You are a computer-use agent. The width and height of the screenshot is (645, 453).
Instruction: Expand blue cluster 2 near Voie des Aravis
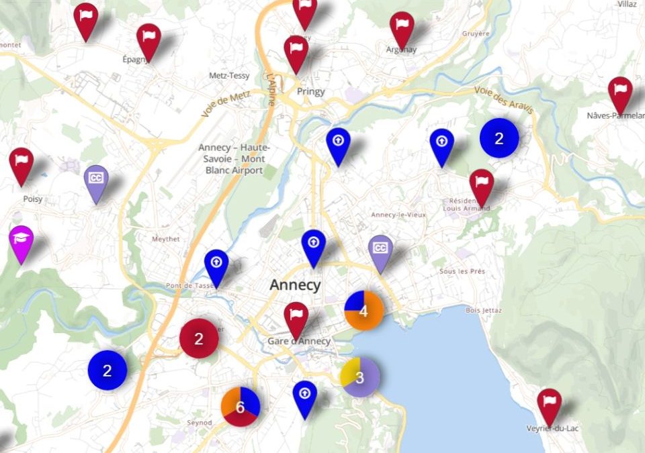[x=499, y=138]
